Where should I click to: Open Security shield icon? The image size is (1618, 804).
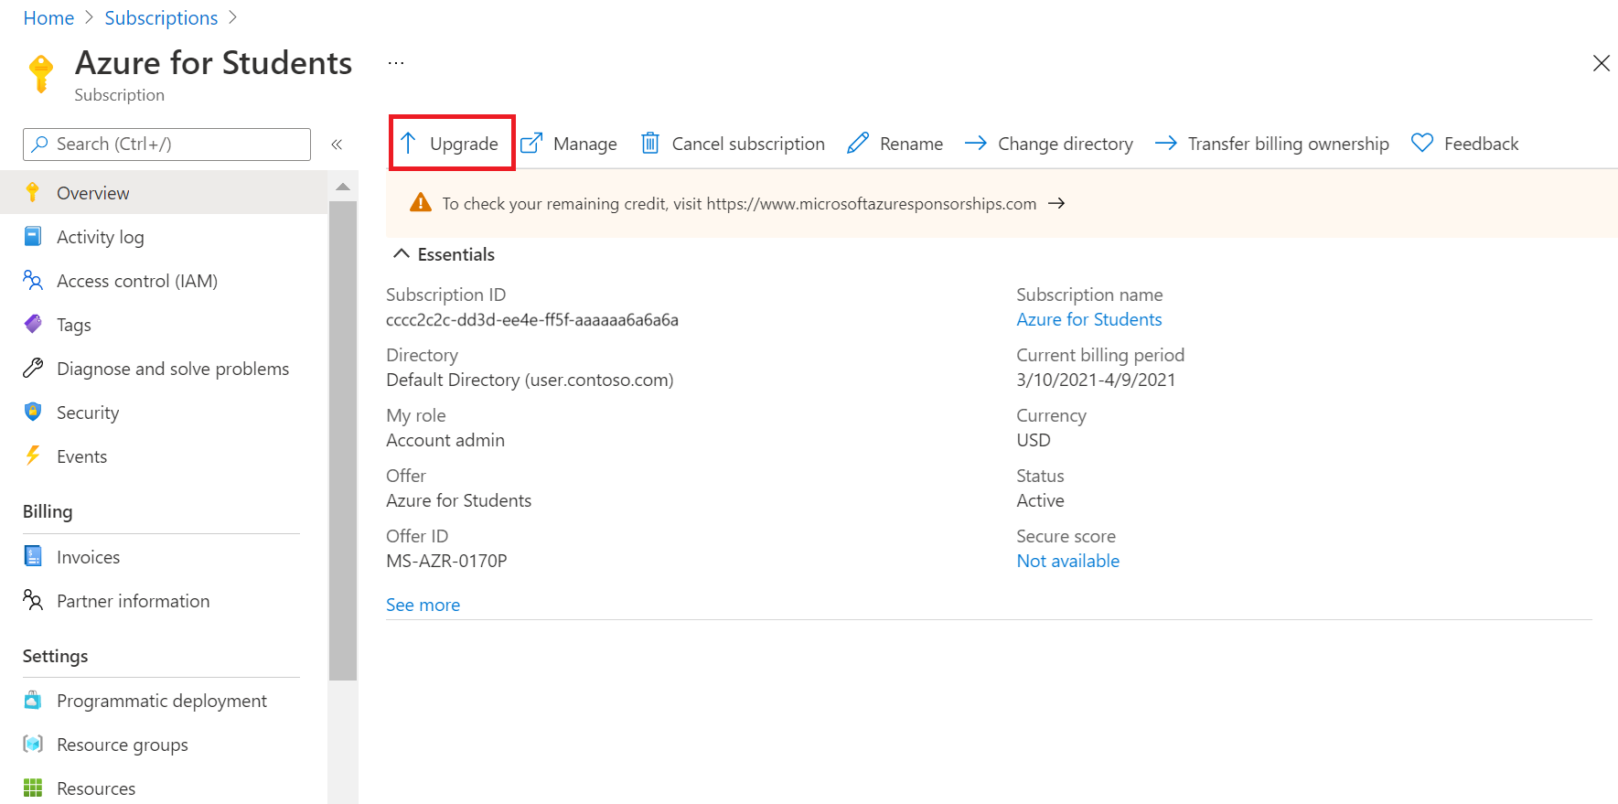tap(33, 413)
